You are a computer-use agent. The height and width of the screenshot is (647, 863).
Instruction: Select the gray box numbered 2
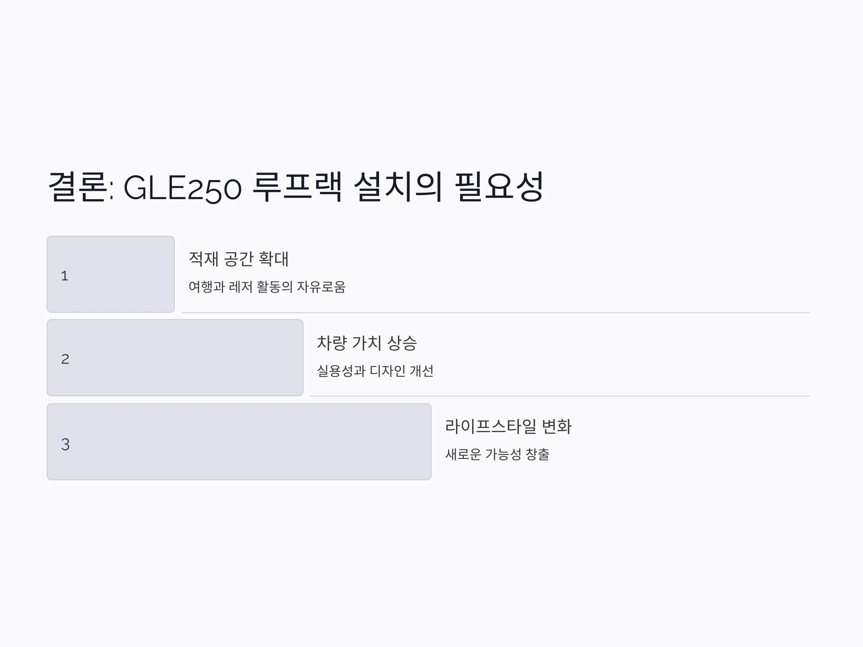175,358
